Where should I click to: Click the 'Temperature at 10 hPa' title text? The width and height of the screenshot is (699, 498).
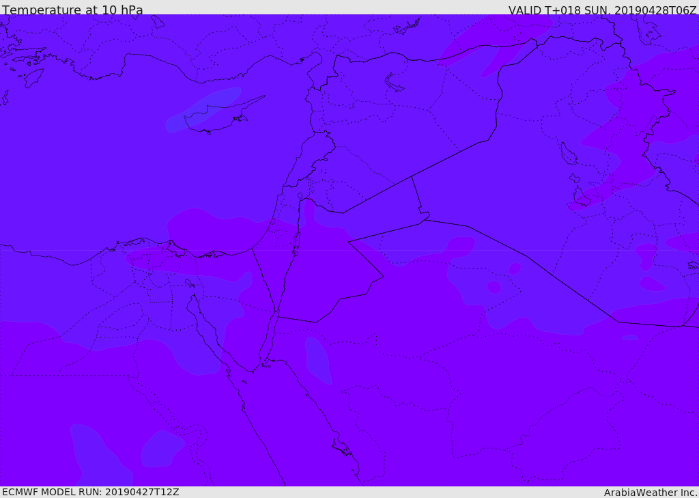pos(72,10)
